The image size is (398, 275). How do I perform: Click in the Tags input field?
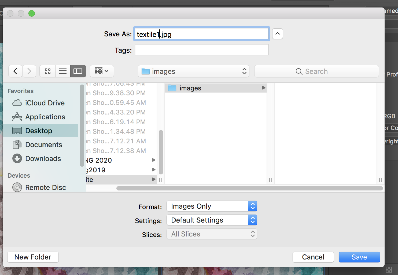click(201, 50)
